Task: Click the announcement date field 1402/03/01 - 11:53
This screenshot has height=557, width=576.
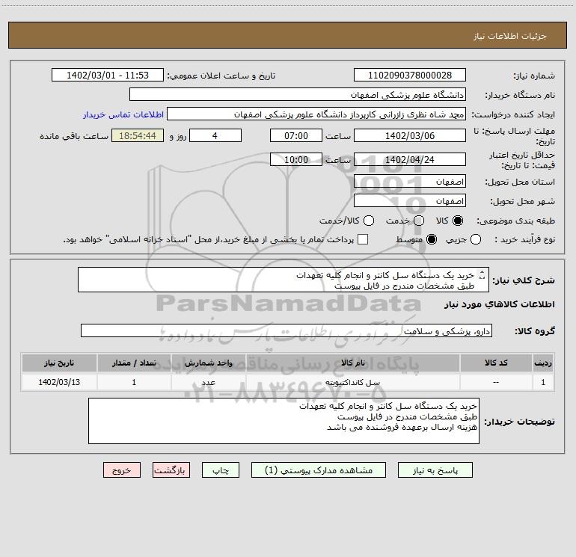Action: pos(108,75)
